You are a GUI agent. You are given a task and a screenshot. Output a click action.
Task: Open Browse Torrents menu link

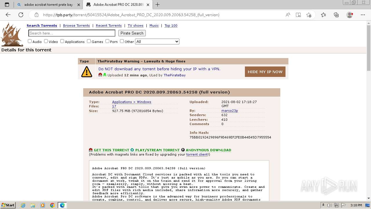click(x=77, y=26)
